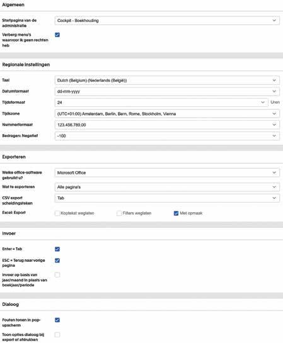Check Toon opties dialoog bij export of afdrukken
Viewport: 283px width, 343px height.
coord(57,335)
